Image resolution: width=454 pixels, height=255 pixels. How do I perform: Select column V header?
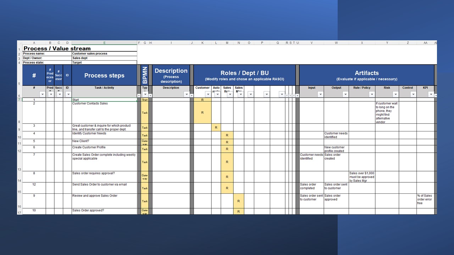click(311, 43)
